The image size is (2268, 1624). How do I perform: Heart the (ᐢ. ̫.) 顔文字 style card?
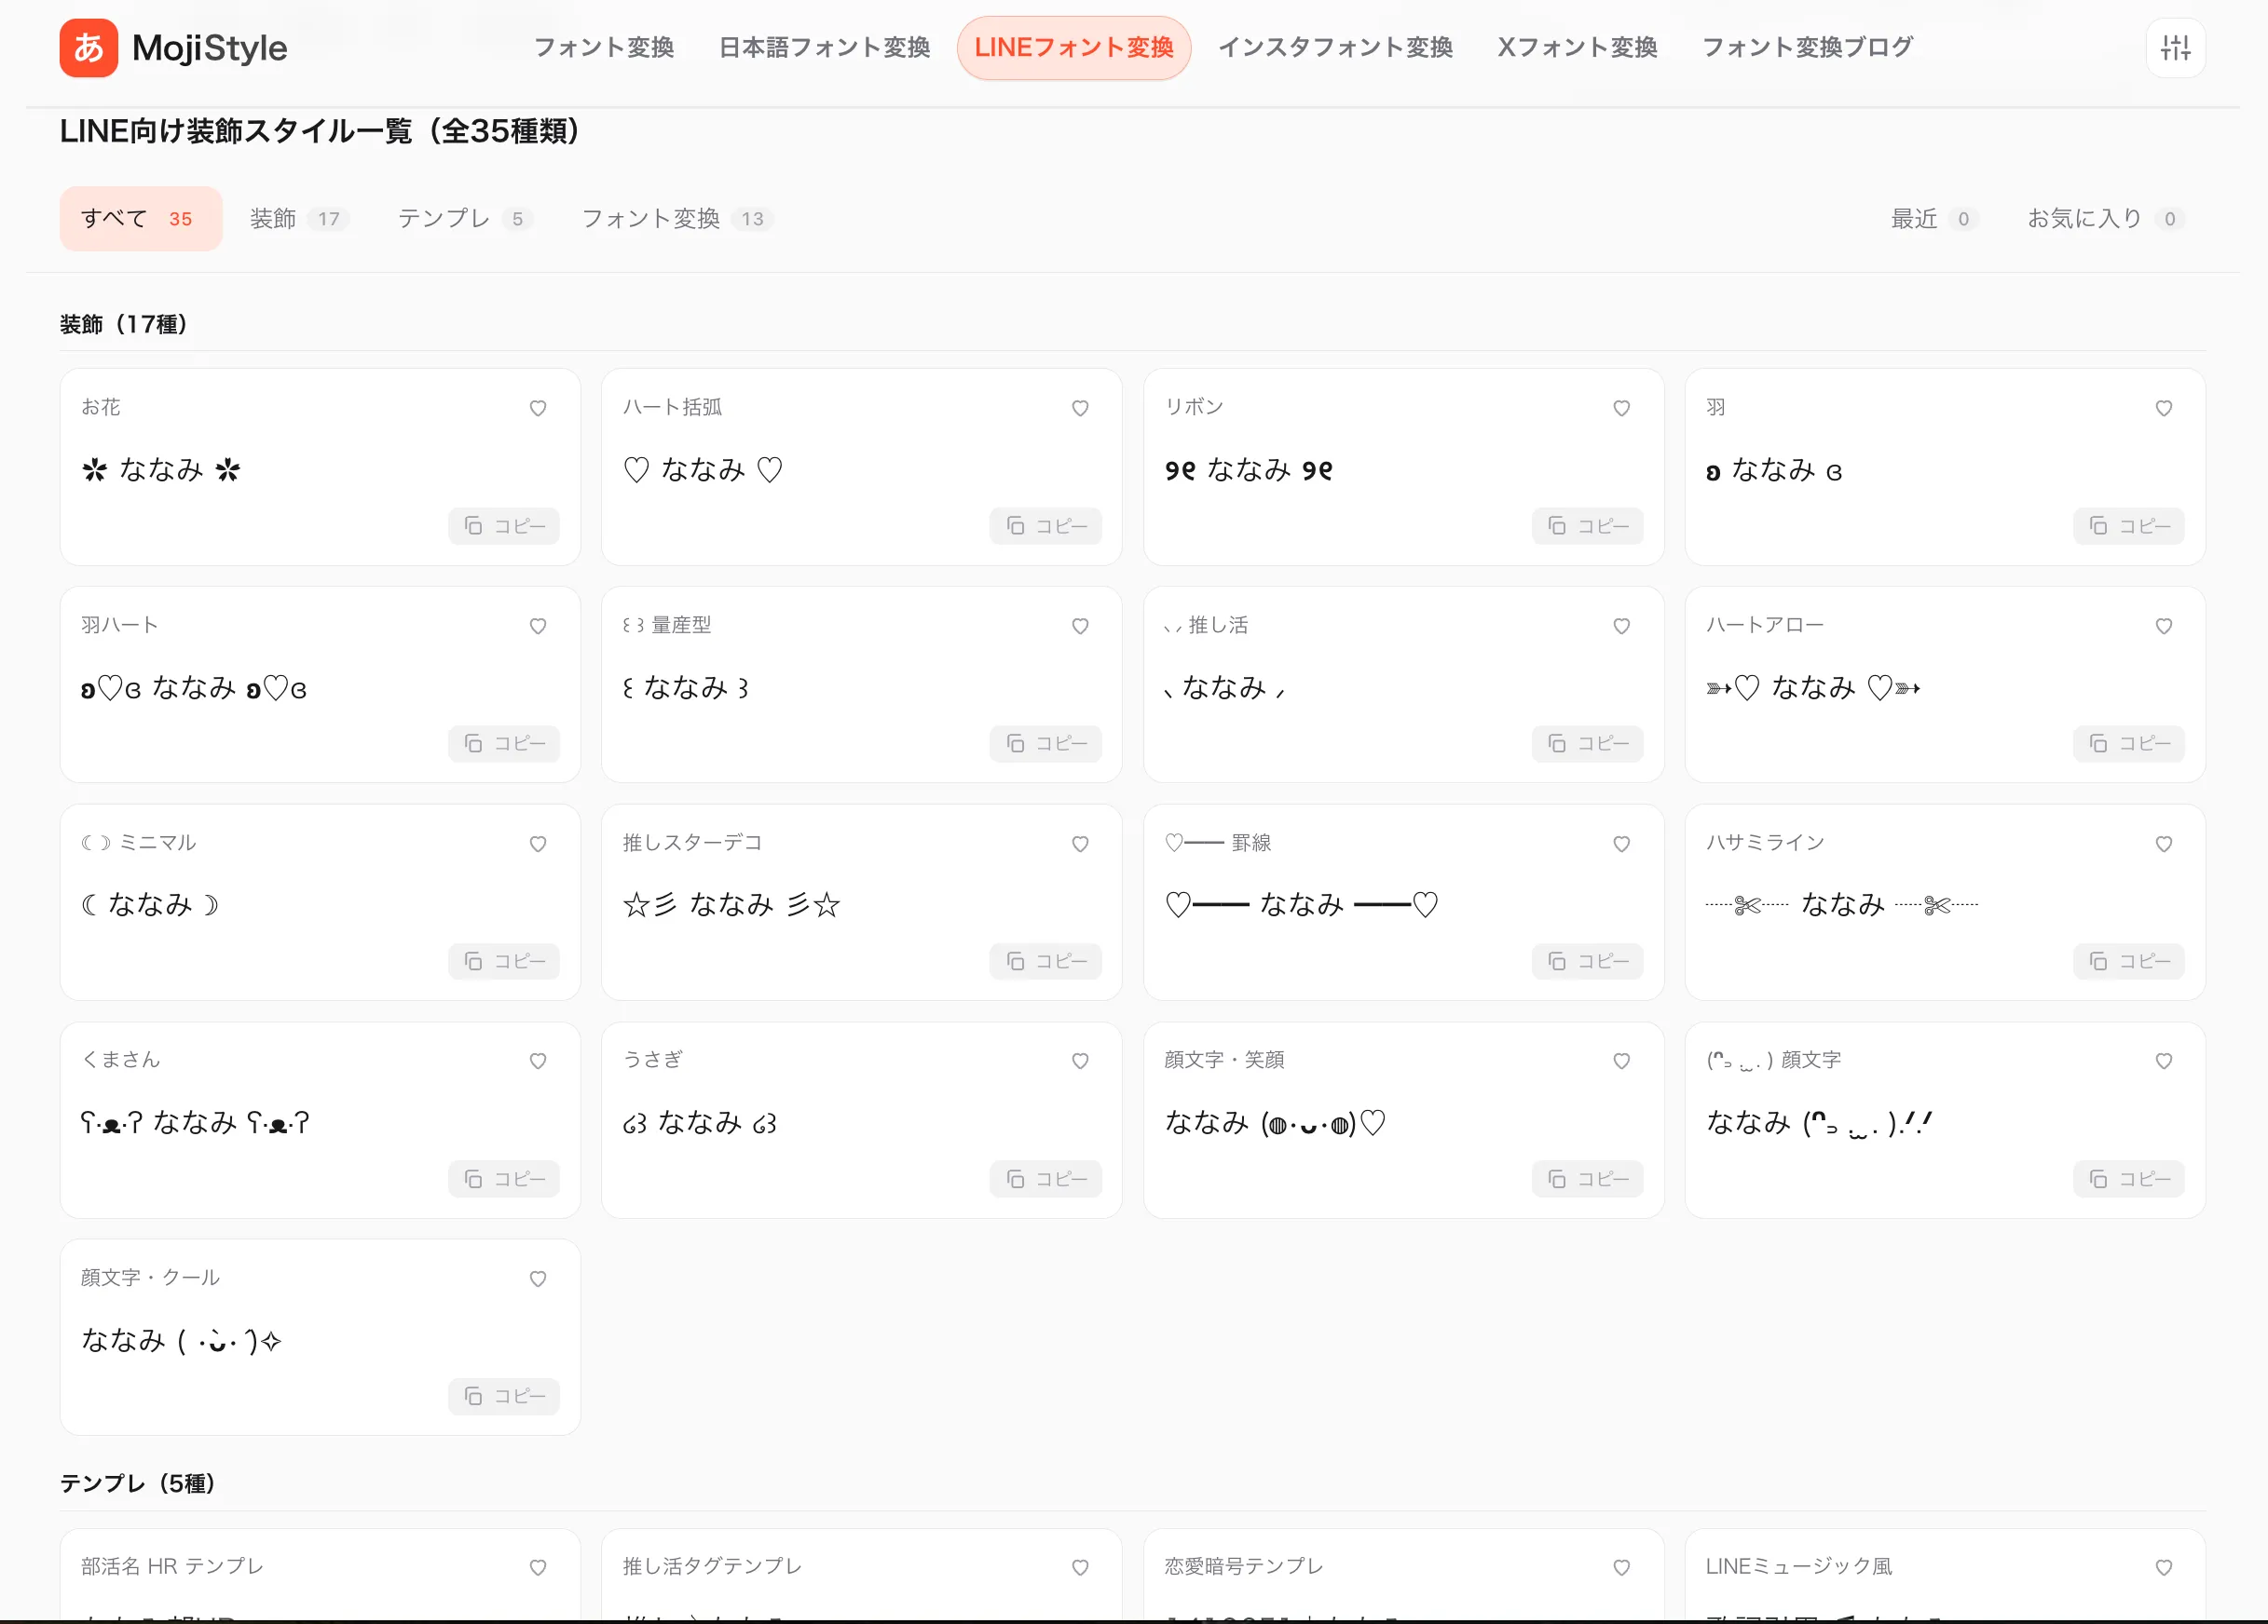coord(2164,1061)
